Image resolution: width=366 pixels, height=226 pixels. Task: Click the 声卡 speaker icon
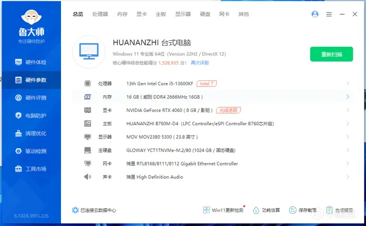87,177
